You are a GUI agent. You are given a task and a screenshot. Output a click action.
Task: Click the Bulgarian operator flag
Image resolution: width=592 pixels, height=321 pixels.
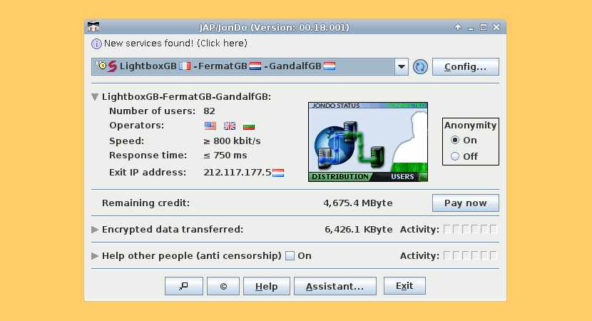point(249,126)
